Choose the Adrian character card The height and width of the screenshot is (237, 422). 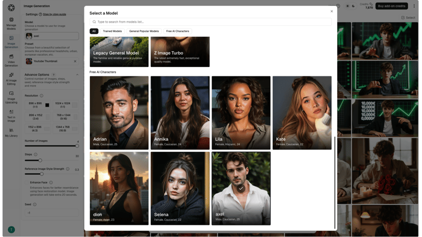coord(119,113)
